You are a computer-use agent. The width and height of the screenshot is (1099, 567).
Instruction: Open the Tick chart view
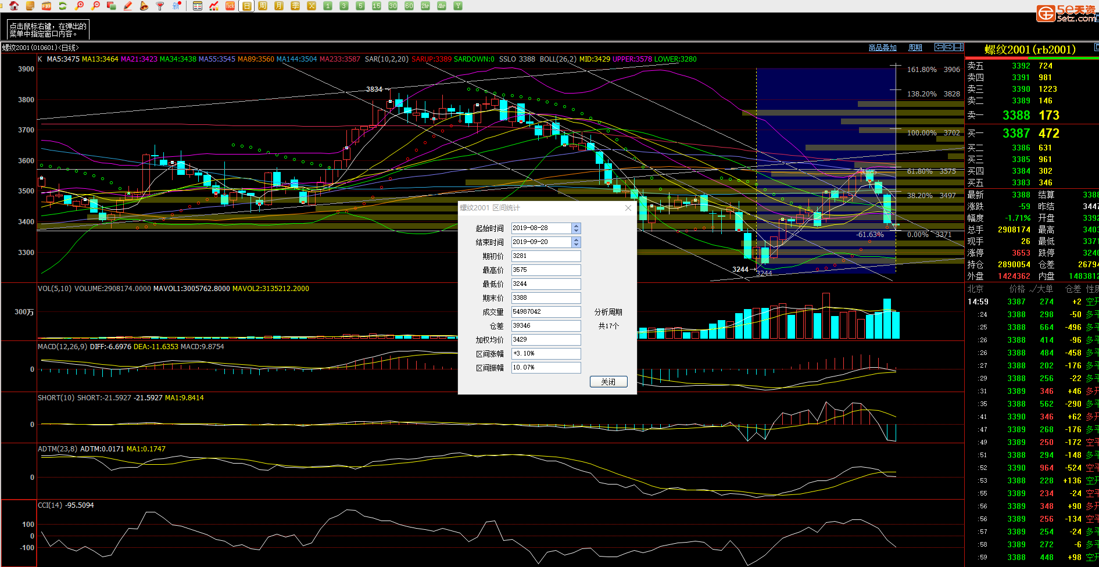230,6
